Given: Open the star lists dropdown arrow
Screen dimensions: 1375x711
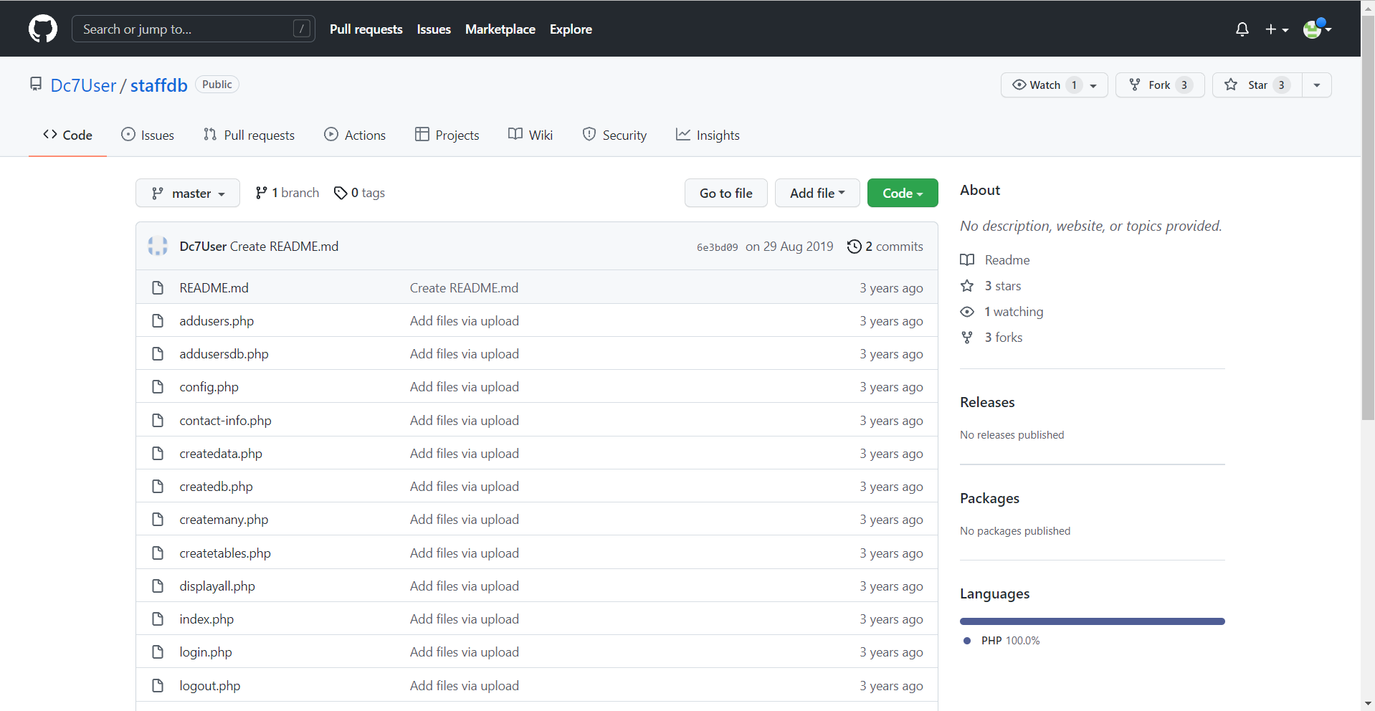Looking at the screenshot, I should click(x=1316, y=85).
